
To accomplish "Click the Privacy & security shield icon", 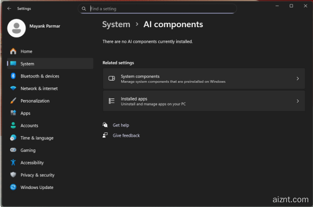I will click(13, 175).
